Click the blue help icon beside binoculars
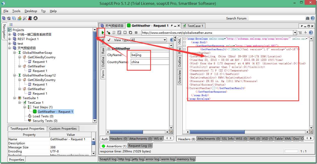 [x=312, y=18]
